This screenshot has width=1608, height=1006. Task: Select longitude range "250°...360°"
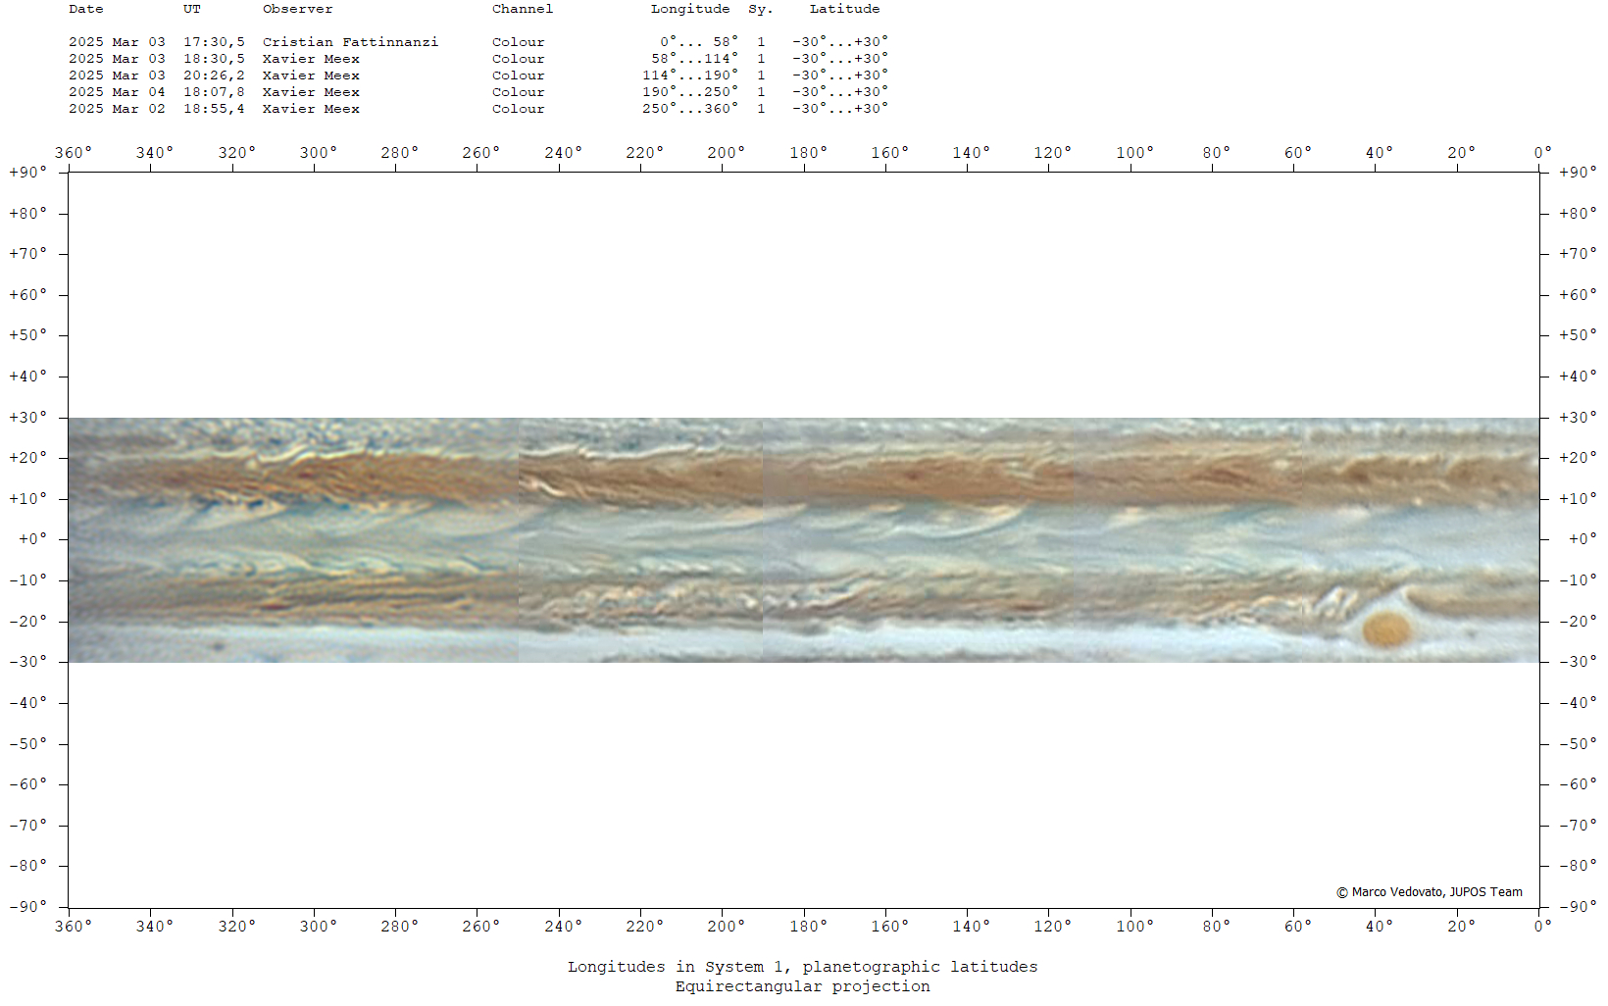pyautogui.click(x=690, y=109)
